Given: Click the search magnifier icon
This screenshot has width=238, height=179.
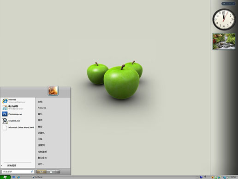Looking at the screenshot, I should click(x=32, y=172).
